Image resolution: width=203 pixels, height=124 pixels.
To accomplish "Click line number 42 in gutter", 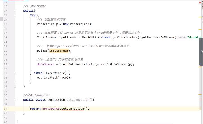I will [x=6, y=122].
